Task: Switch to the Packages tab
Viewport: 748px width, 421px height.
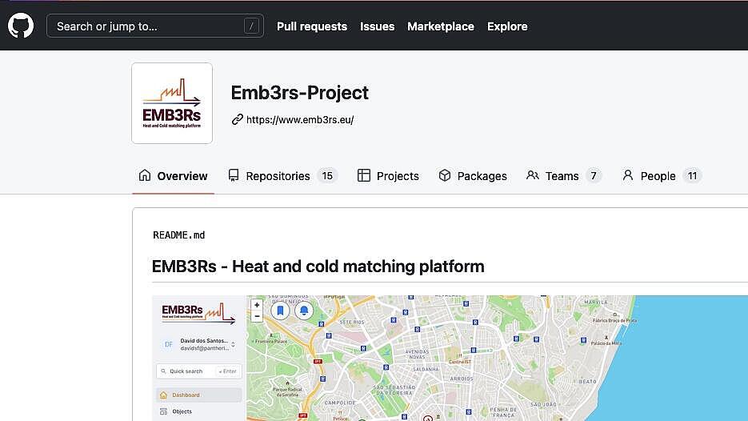Action: [473, 176]
